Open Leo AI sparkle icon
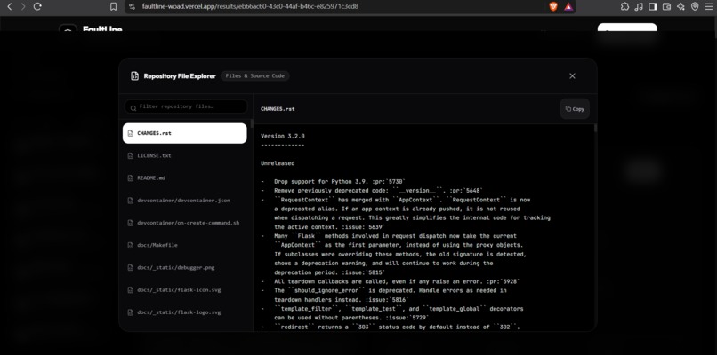717x355 pixels. (x=681, y=6)
